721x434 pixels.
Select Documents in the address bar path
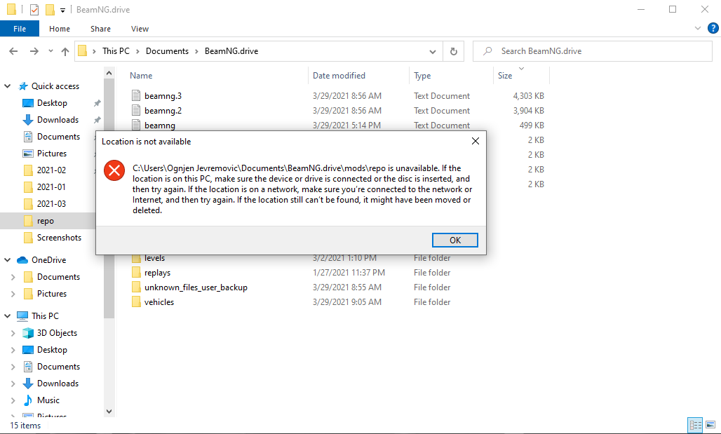(167, 51)
